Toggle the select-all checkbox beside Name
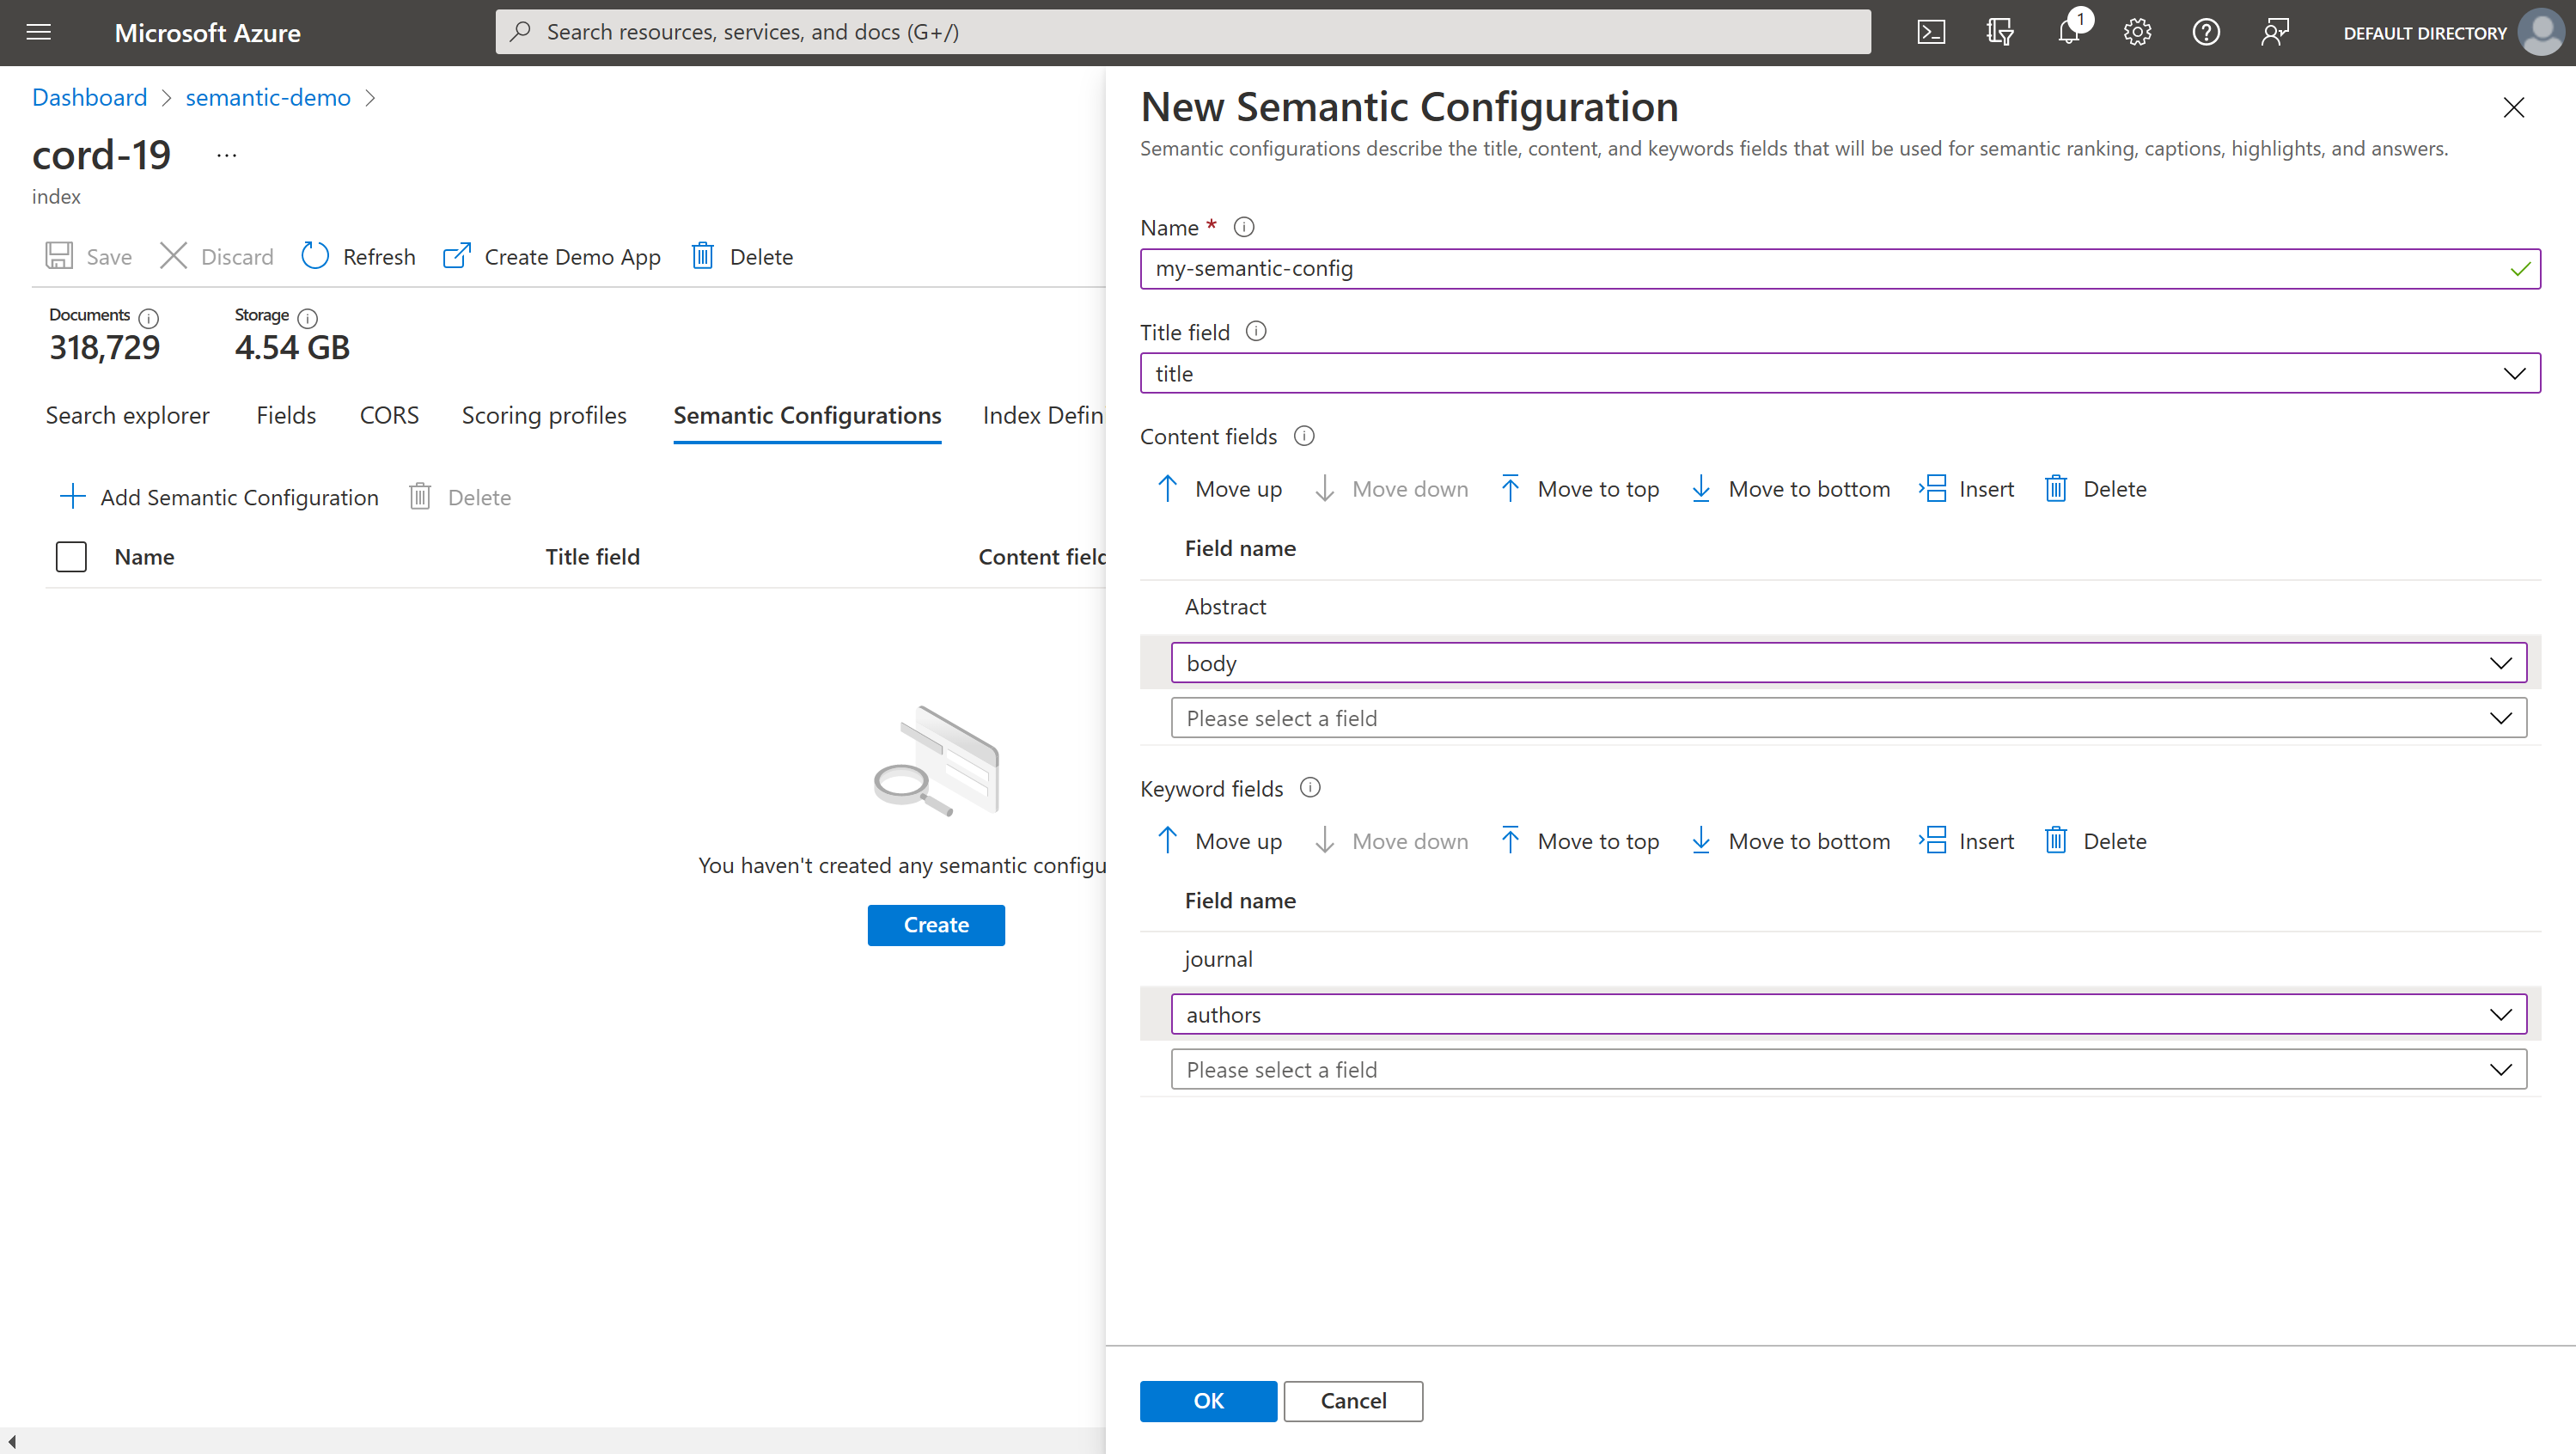 tap(71, 557)
